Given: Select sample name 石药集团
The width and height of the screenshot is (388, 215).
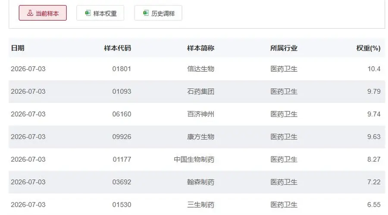Looking at the screenshot, I should pos(200,91).
